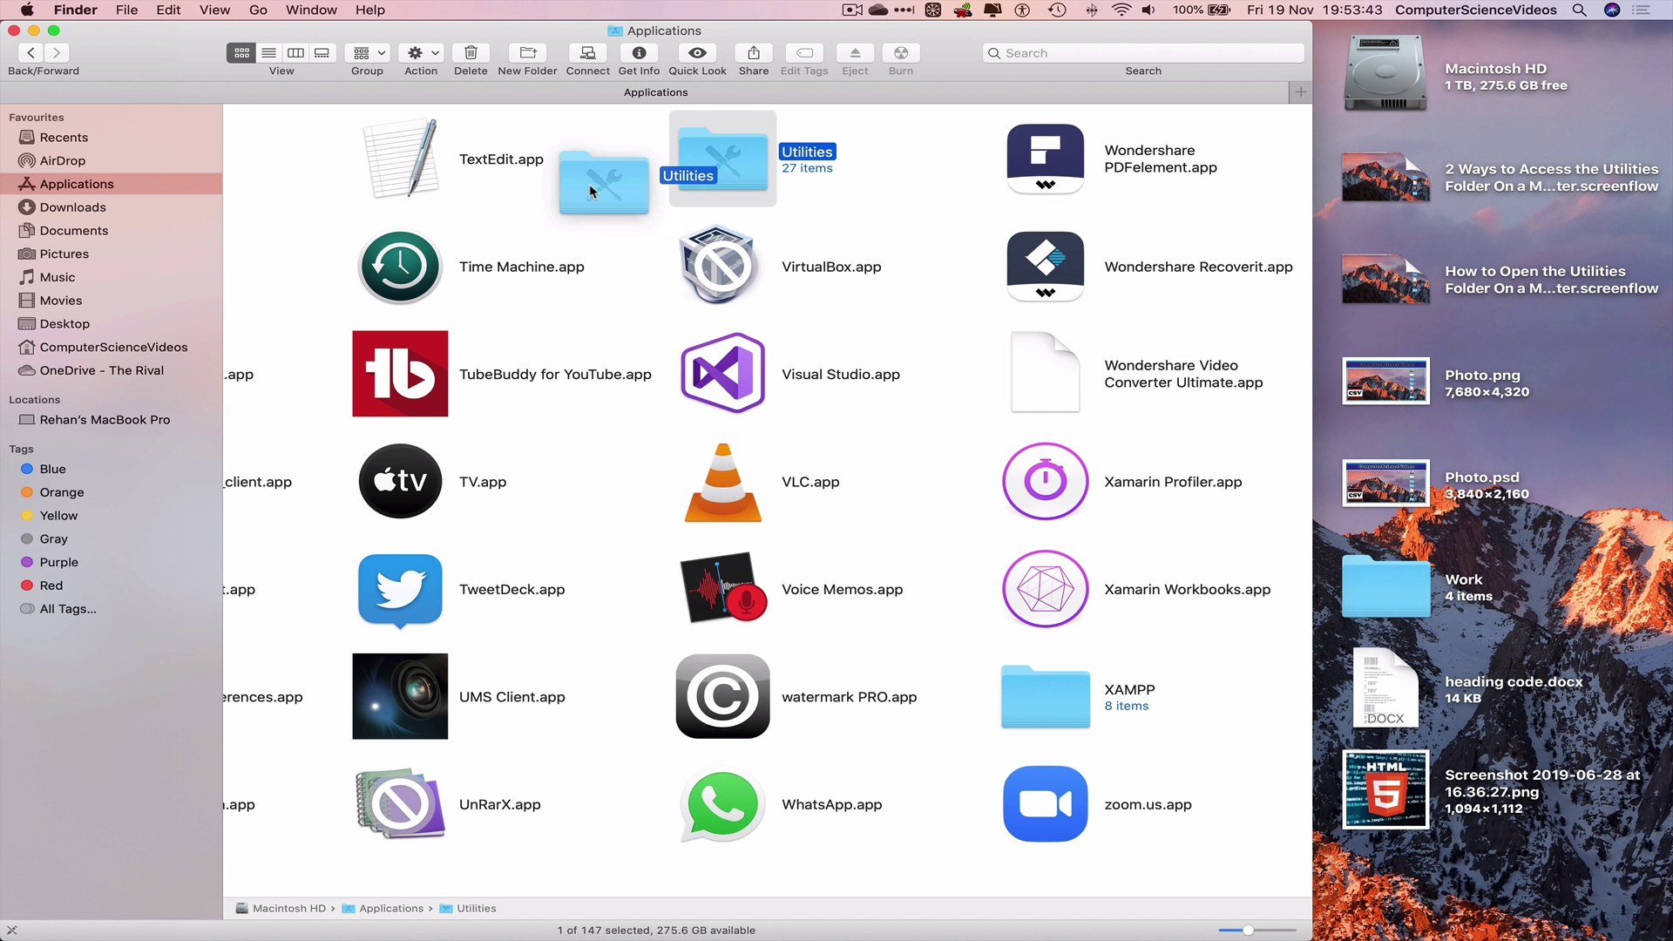The image size is (1673, 941).
Task: Open the Share toolbar button
Action: point(753,53)
